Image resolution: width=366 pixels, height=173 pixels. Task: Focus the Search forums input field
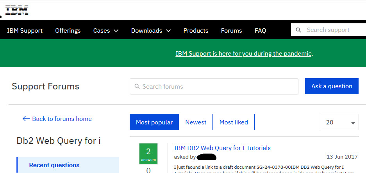pos(214,86)
